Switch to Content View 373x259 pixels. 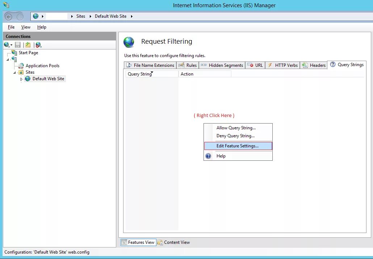pos(174,242)
